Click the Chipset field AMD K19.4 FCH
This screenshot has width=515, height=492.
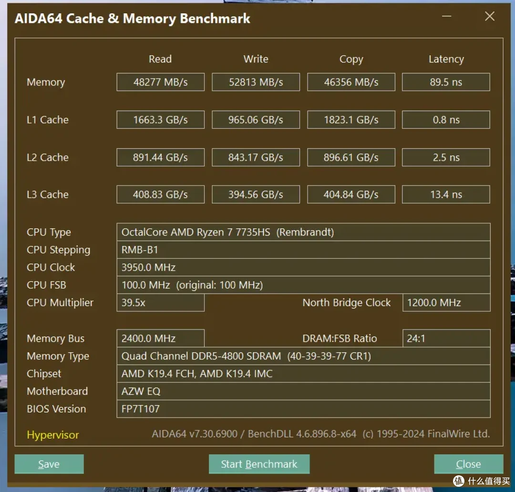[303, 373]
